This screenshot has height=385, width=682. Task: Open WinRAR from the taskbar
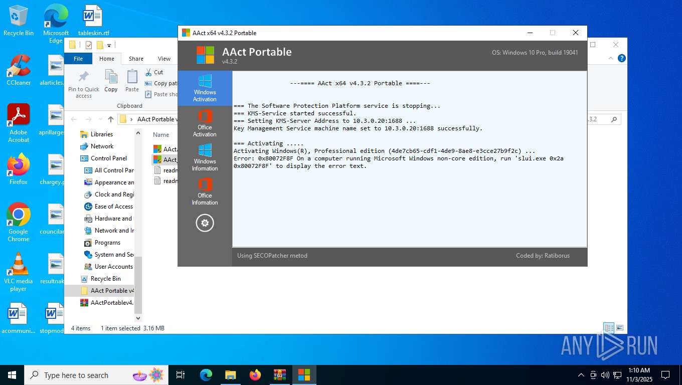coord(279,375)
